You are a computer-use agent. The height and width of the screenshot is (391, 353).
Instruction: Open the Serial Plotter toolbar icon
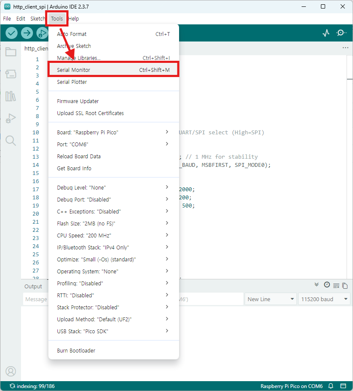[326, 33]
